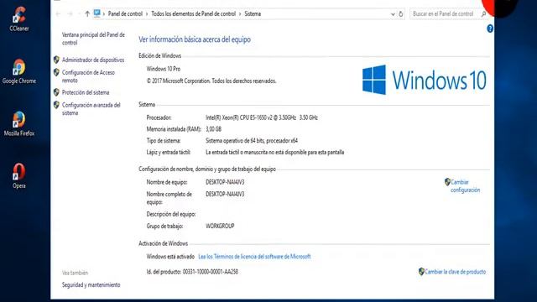This screenshot has width=537, height=302.
Task: Select the Sistema breadcrumb
Action: pyautogui.click(x=253, y=14)
